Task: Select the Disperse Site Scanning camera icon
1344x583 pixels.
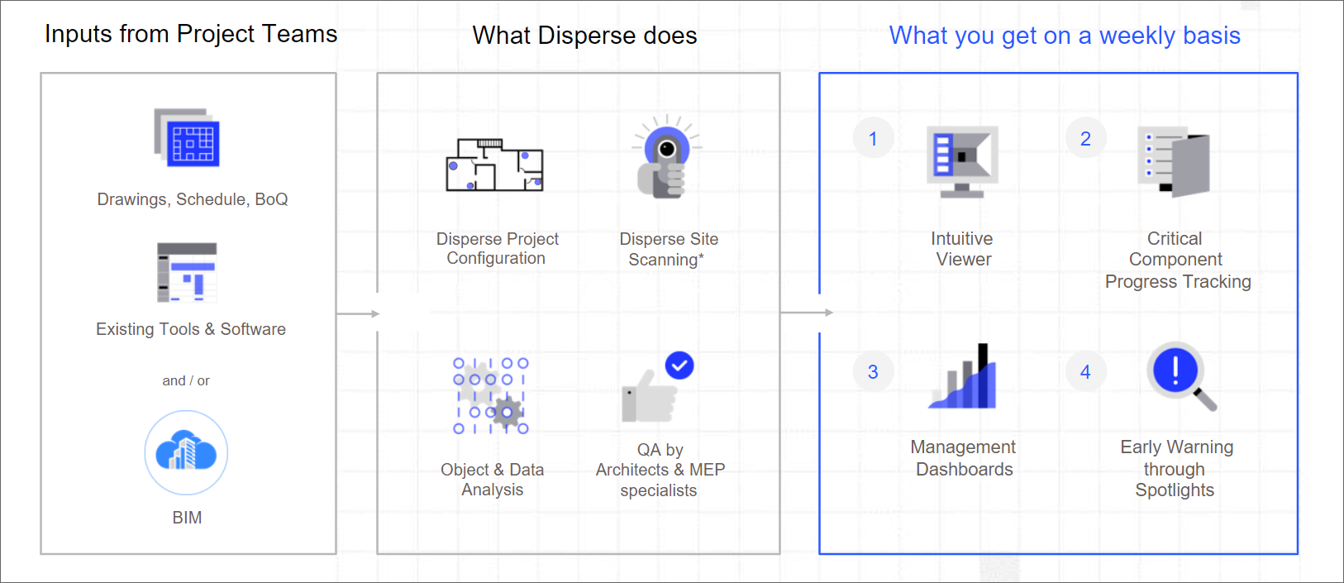Action: [x=666, y=157]
